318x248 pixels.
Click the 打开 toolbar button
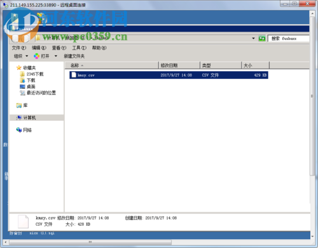pos(41,56)
